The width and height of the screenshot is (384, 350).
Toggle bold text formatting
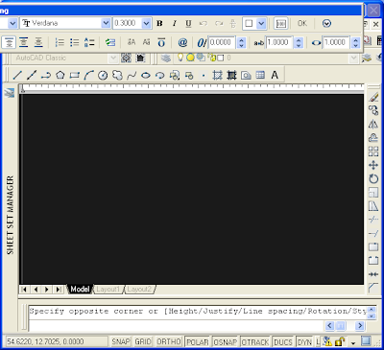tap(159, 23)
